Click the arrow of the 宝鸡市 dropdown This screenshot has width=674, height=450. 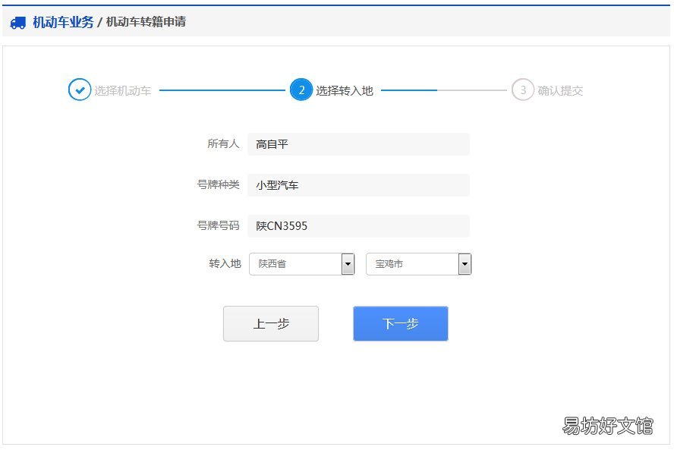[465, 264]
